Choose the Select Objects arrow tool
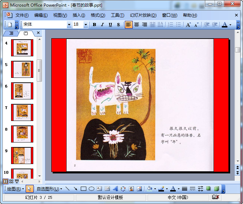 29,189
